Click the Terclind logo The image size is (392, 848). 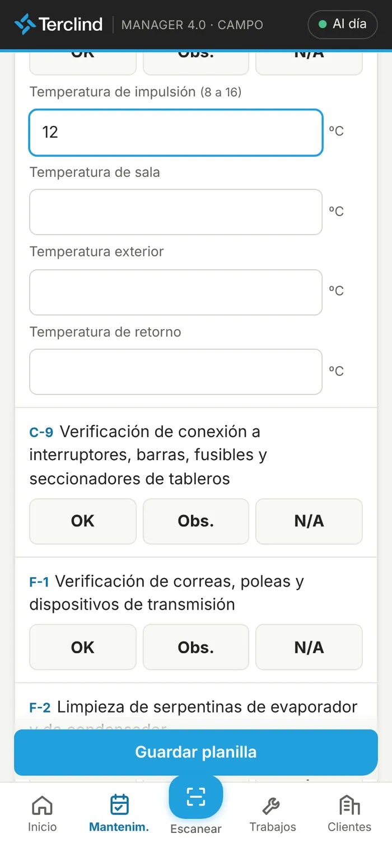(x=58, y=25)
